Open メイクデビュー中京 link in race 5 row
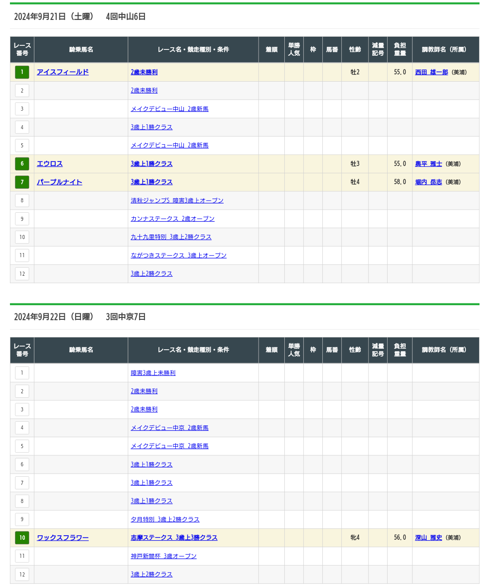 tap(169, 446)
